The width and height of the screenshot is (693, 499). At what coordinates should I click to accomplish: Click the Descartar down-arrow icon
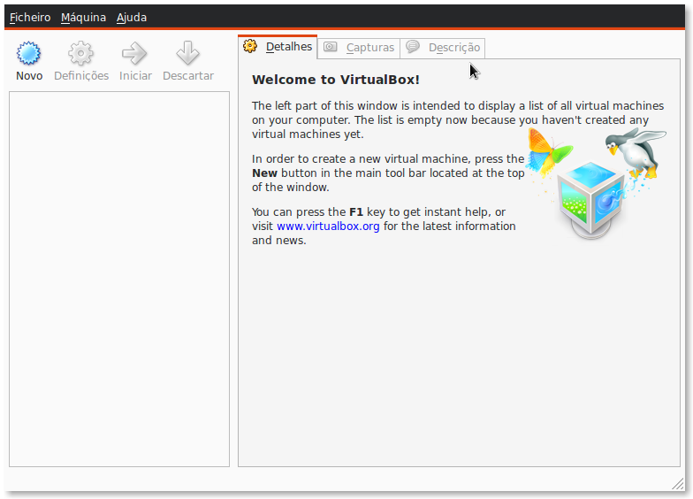click(x=187, y=53)
